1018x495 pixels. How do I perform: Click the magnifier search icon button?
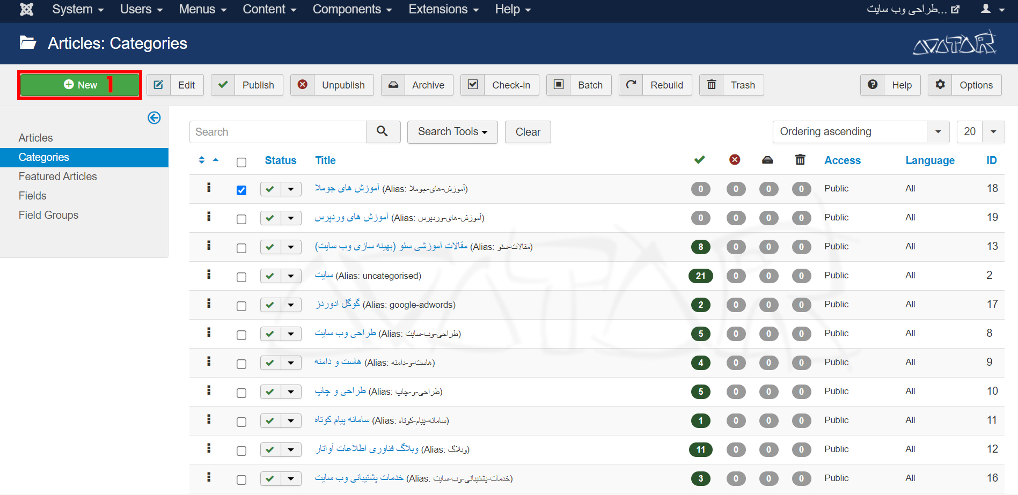coord(383,131)
